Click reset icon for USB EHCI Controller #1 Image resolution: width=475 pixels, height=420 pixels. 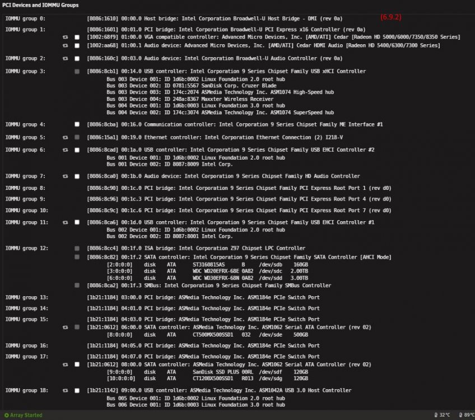(65, 222)
